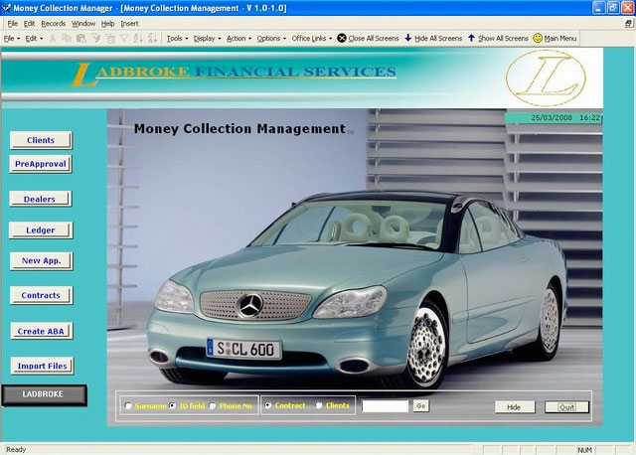Select the Contract radio button
636x455 pixels.
coord(267,405)
